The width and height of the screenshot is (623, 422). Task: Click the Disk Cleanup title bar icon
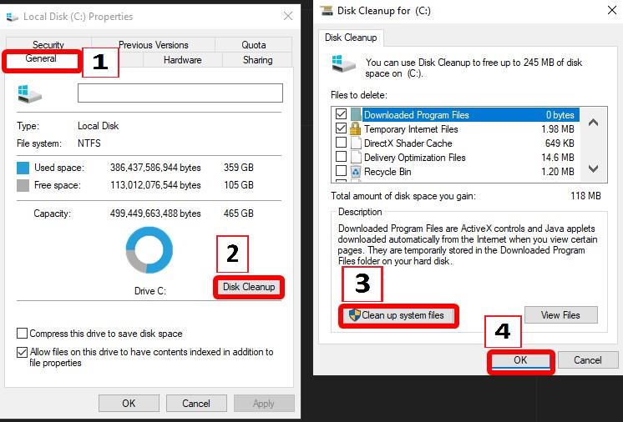[327, 10]
